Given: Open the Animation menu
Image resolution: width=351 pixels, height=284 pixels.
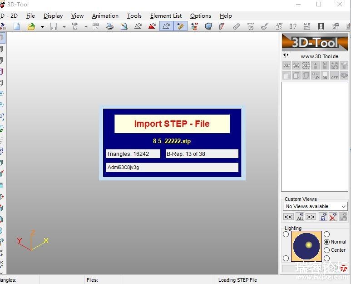Looking at the screenshot, I should 105,16.
